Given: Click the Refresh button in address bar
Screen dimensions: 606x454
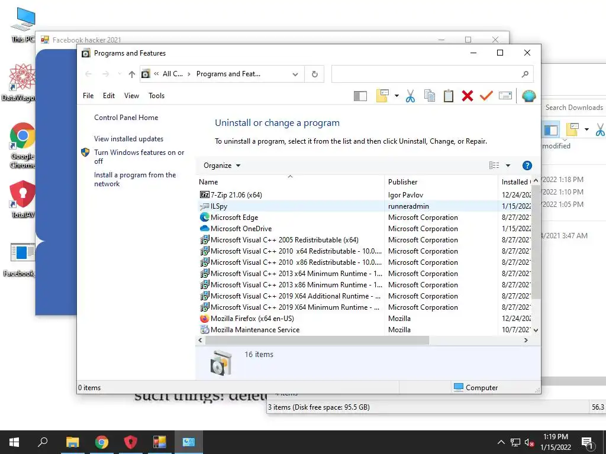Looking at the screenshot, I should coord(315,74).
